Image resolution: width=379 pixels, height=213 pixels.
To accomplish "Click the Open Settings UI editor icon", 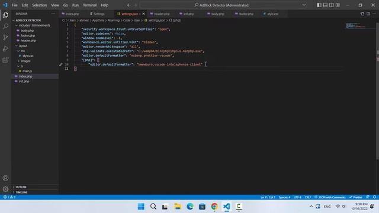I will (x=362, y=14).
